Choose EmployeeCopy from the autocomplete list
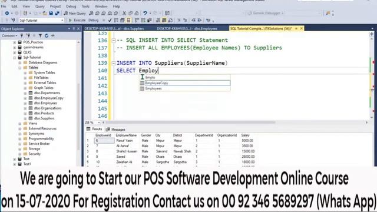 point(184,83)
